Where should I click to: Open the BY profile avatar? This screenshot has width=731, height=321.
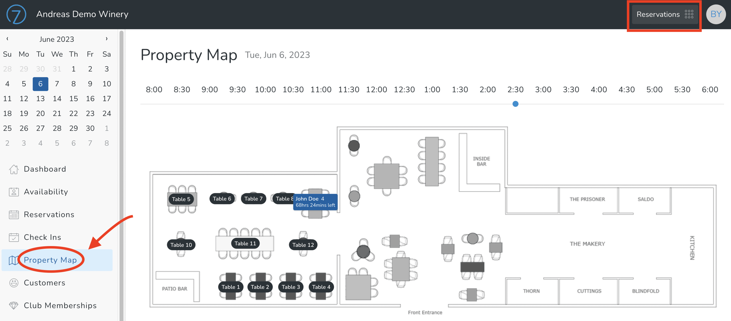(x=716, y=14)
